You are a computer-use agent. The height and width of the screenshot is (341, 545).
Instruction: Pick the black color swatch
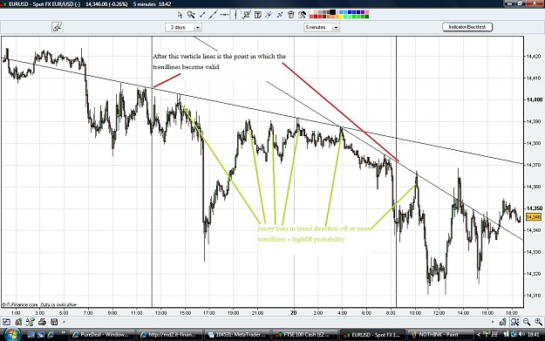point(332,12)
